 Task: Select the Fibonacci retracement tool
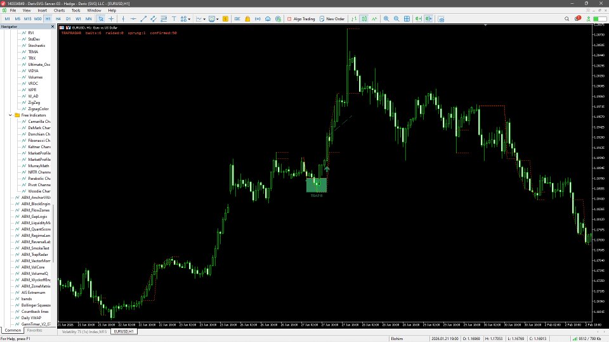coord(164,18)
